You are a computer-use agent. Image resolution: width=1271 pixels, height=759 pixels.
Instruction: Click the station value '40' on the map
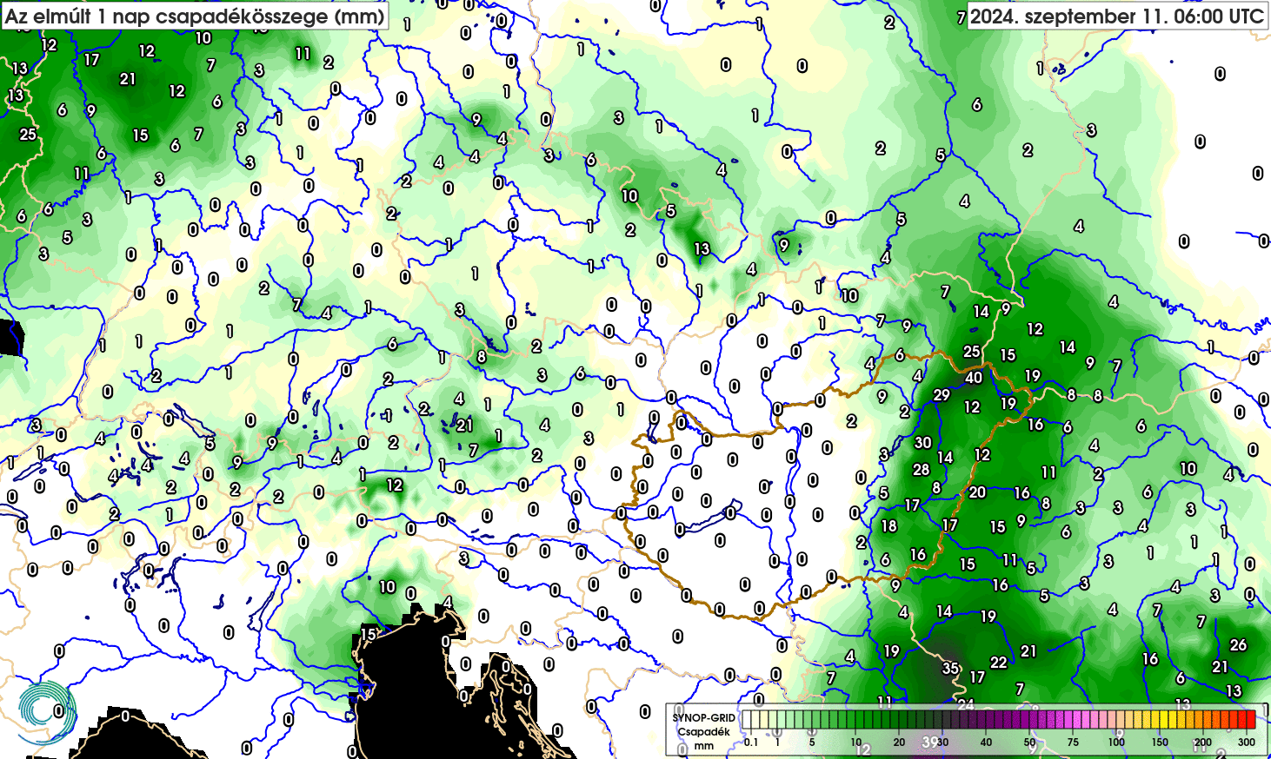pyautogui.click(x=974, y=377)
